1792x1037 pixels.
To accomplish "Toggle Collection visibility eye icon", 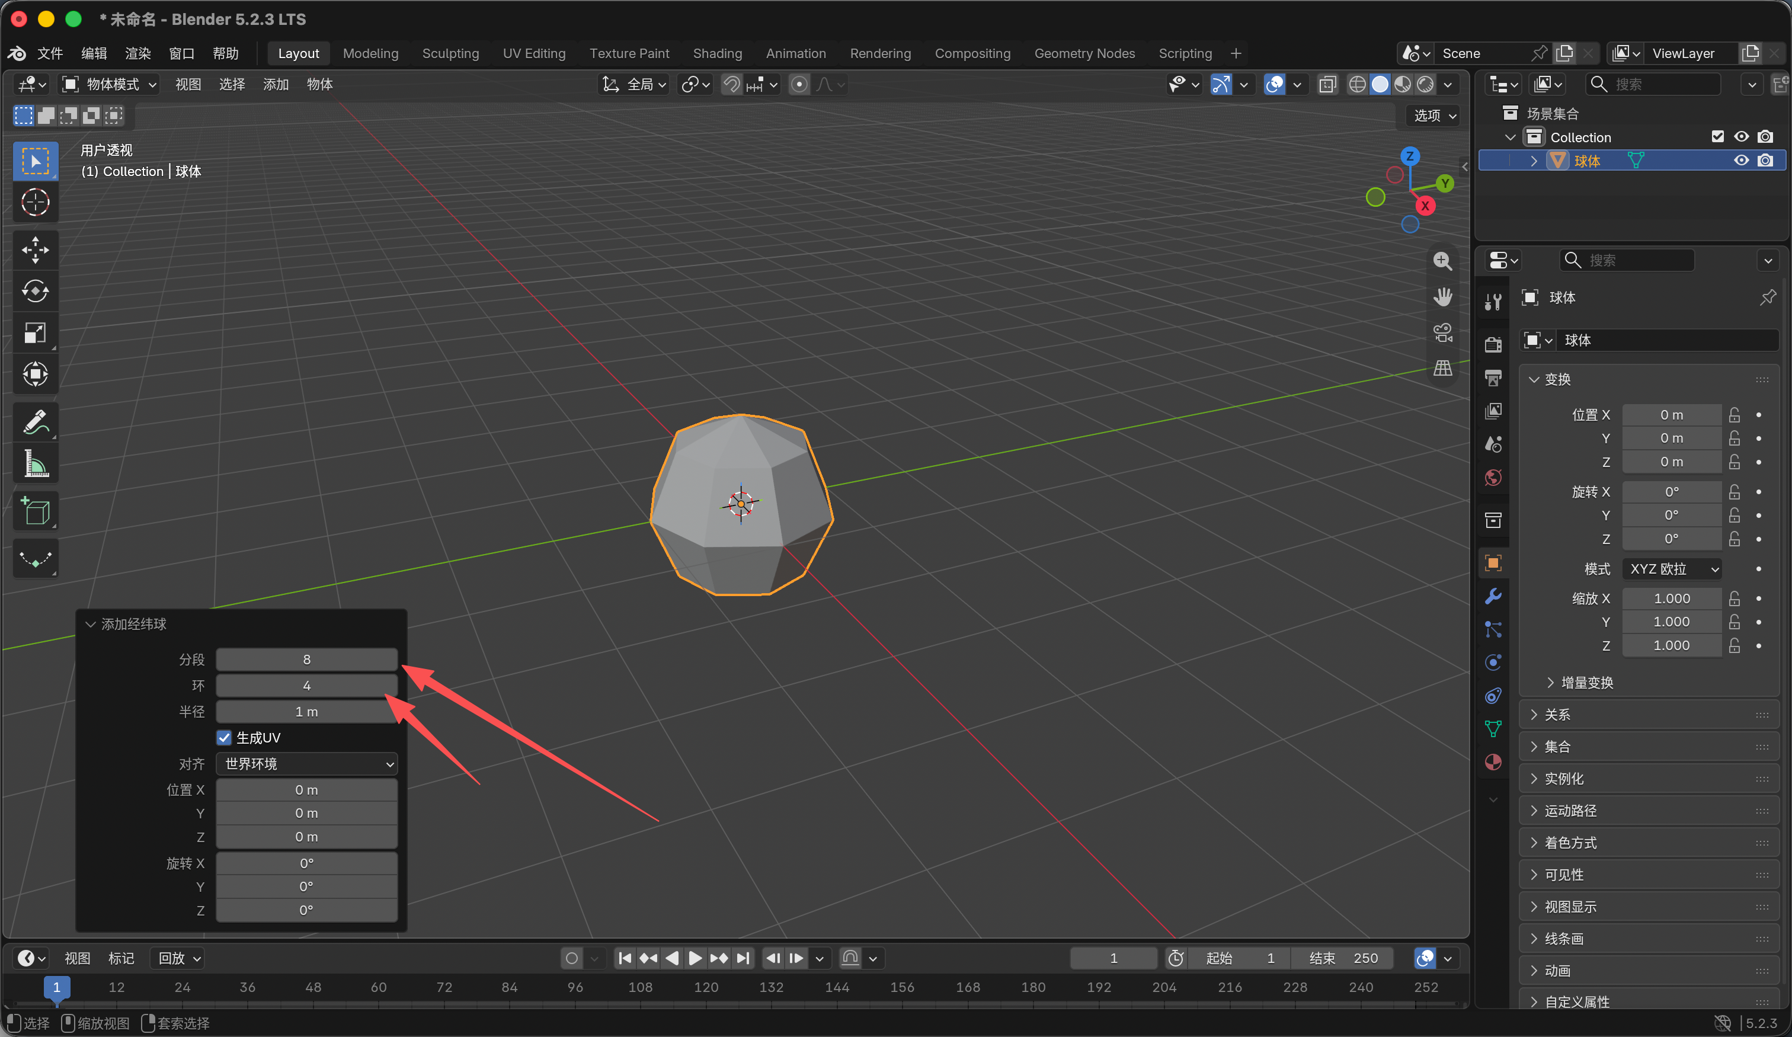I will point(1741,136).
